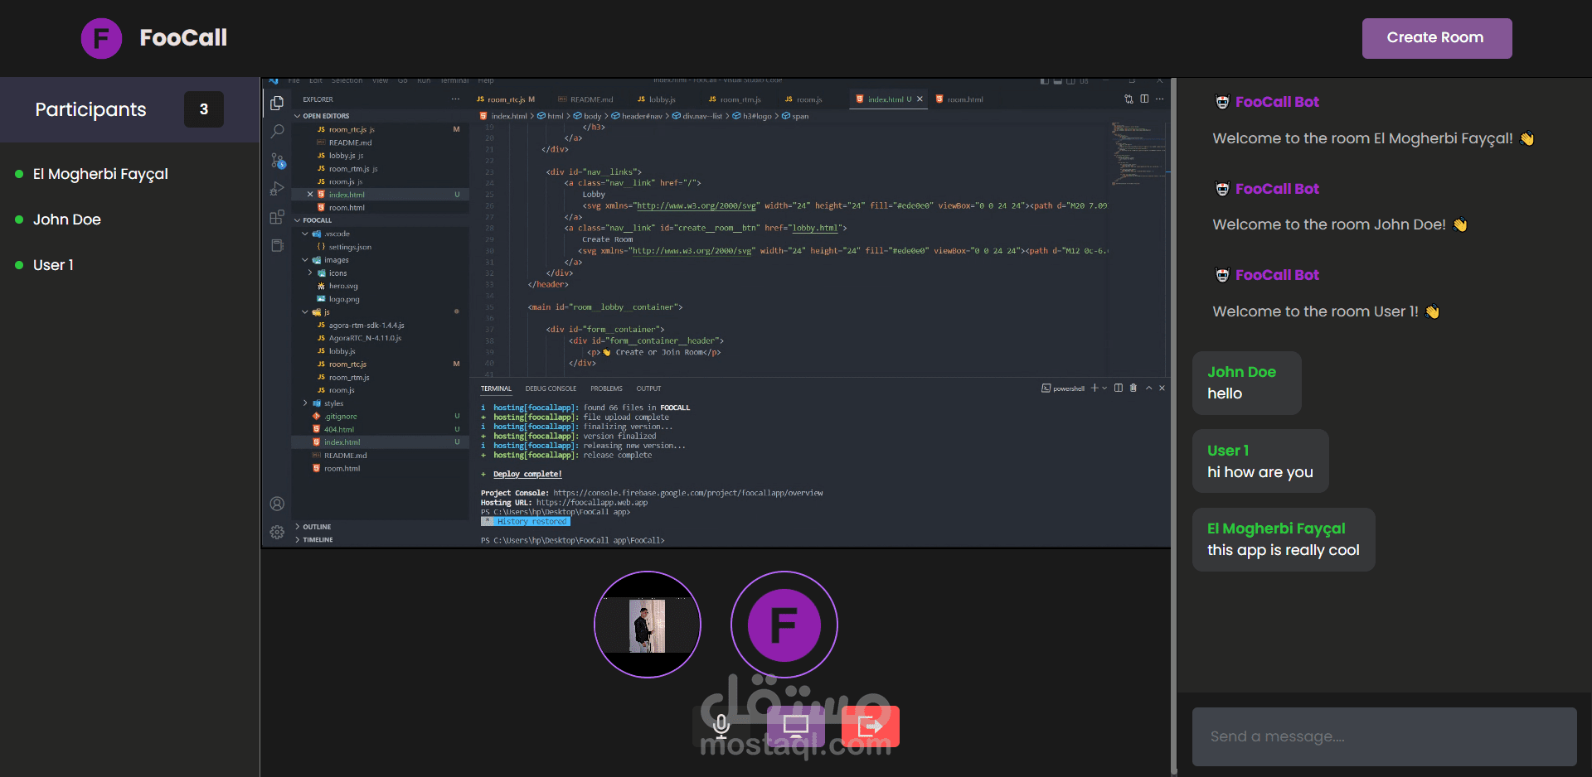1592x777 pixels.
Task: Switch to the room_rtc.js editor tab
Action: pos(506,99)
